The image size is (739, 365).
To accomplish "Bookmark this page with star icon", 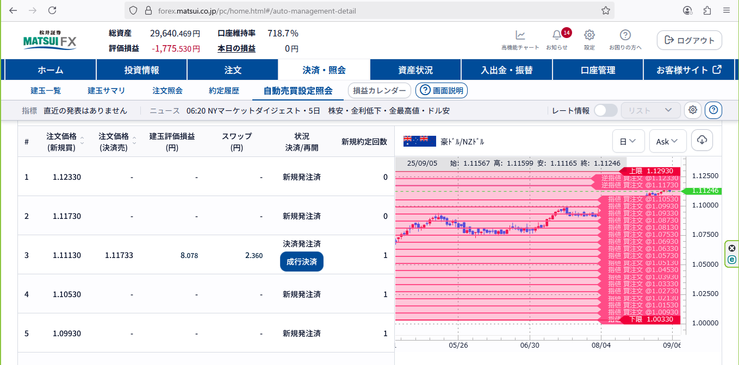I will tap(605, 10).
